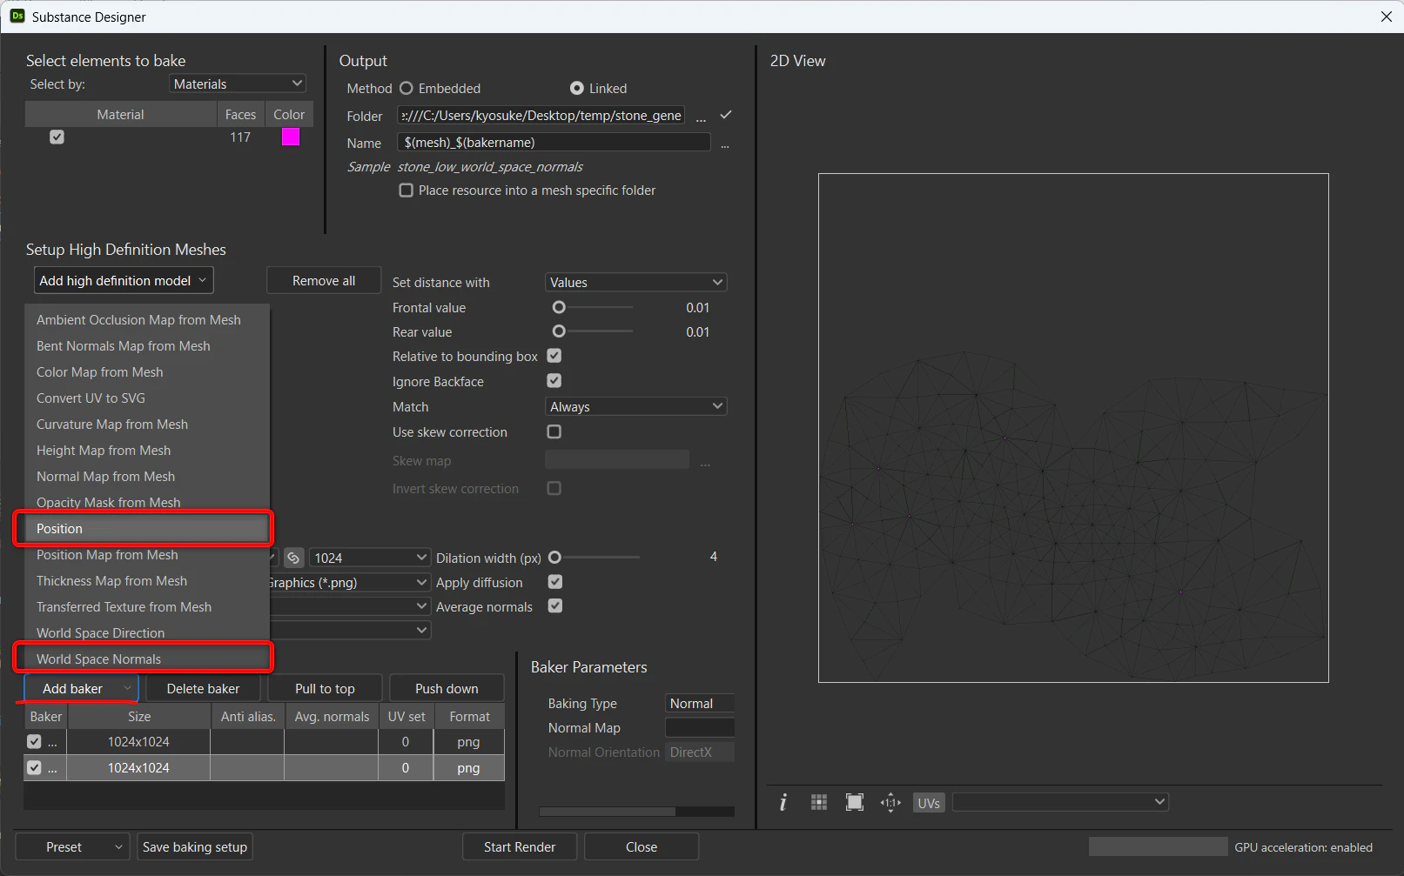Click the info icon under the 2D View
Viewport: 1404px width, 876px height.
[783, 802]
